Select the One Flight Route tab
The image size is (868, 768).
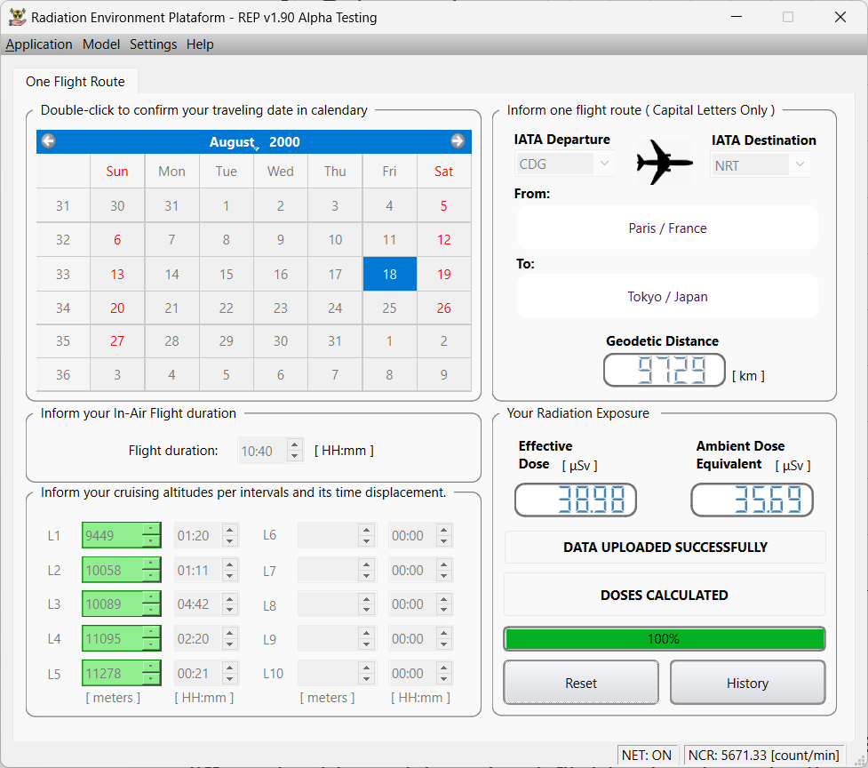[76, 82]
